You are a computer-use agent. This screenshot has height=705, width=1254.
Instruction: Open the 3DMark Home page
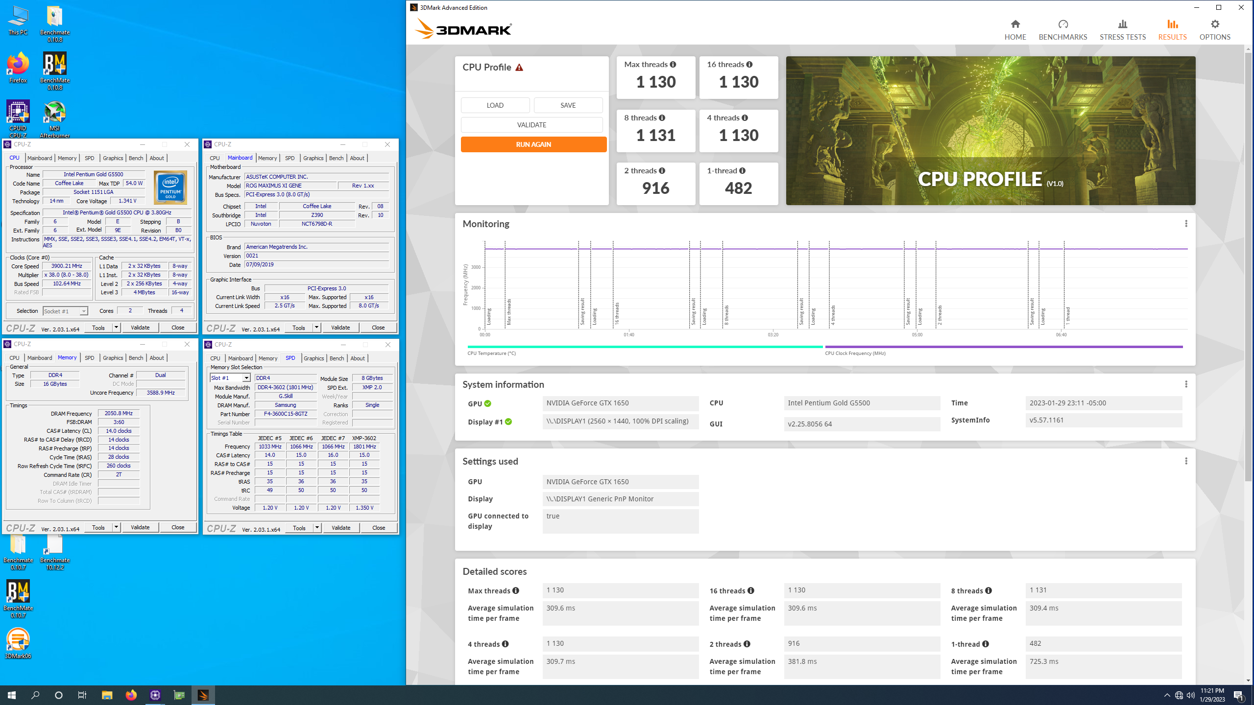1015,30
